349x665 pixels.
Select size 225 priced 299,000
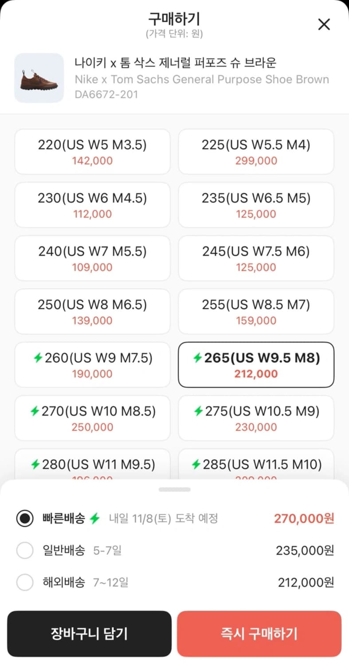(x=256, y=152)
